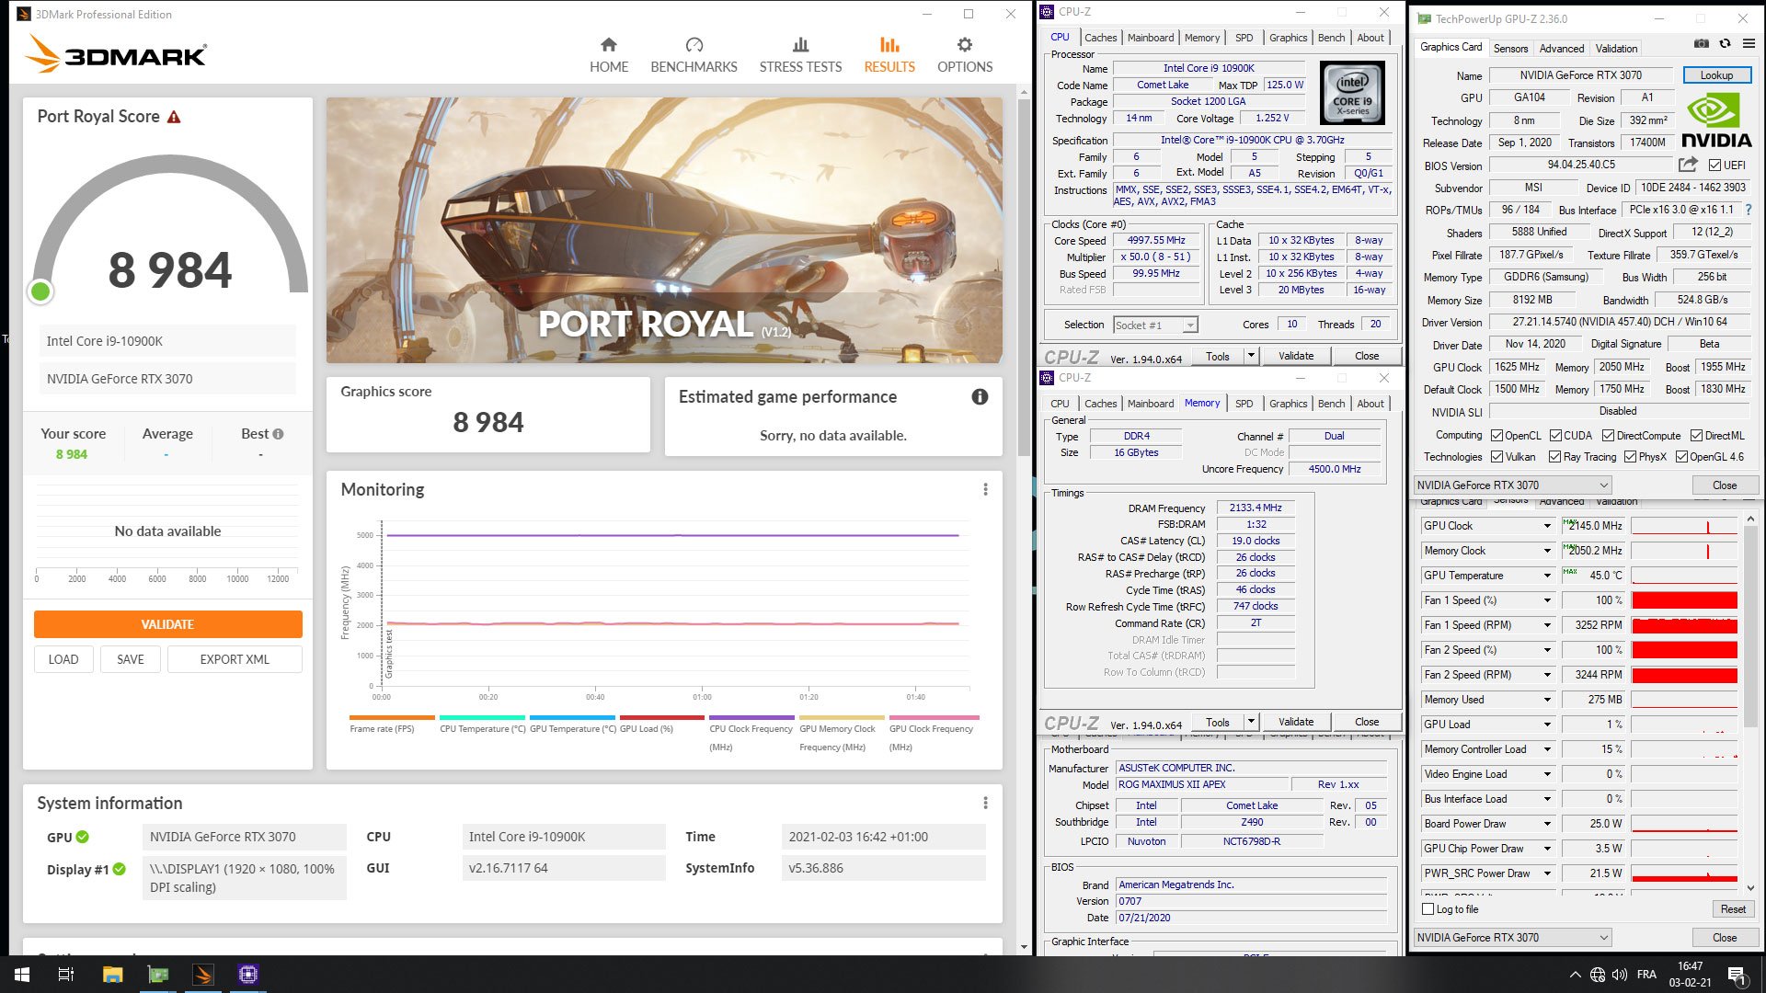Open the System information three-dot menu
1766x993 pixels.
985,803
